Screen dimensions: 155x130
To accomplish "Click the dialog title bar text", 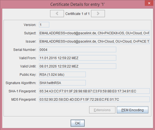I will [x=77, y=4].
